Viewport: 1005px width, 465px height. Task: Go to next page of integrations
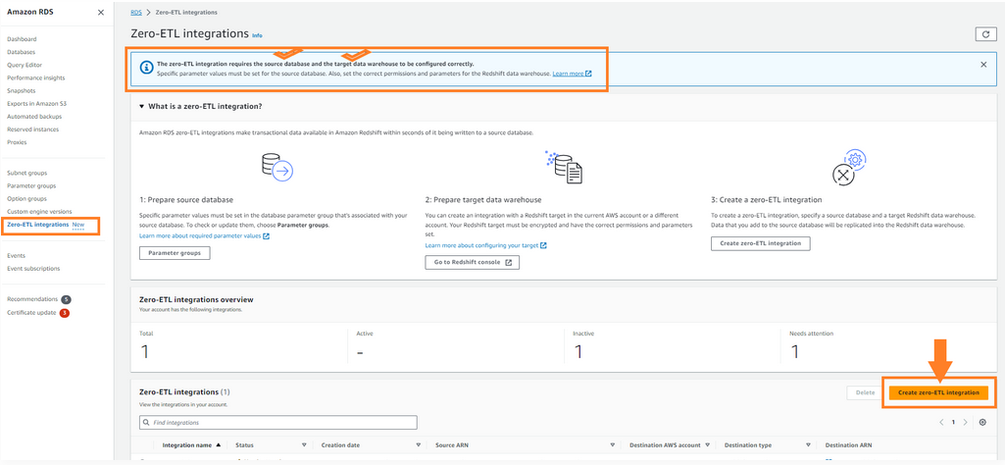(x=965, y=422)
